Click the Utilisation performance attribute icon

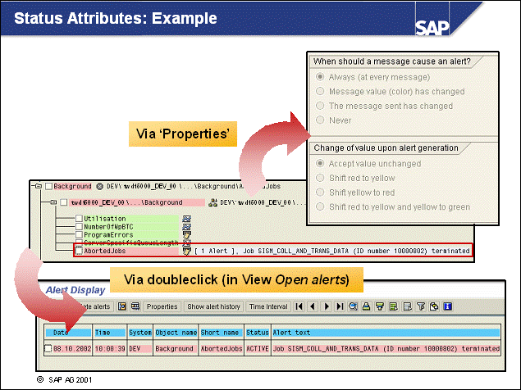(186, 219)
